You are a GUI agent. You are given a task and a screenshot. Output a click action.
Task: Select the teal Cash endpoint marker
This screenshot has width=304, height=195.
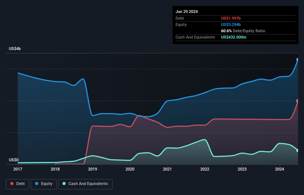298,151
